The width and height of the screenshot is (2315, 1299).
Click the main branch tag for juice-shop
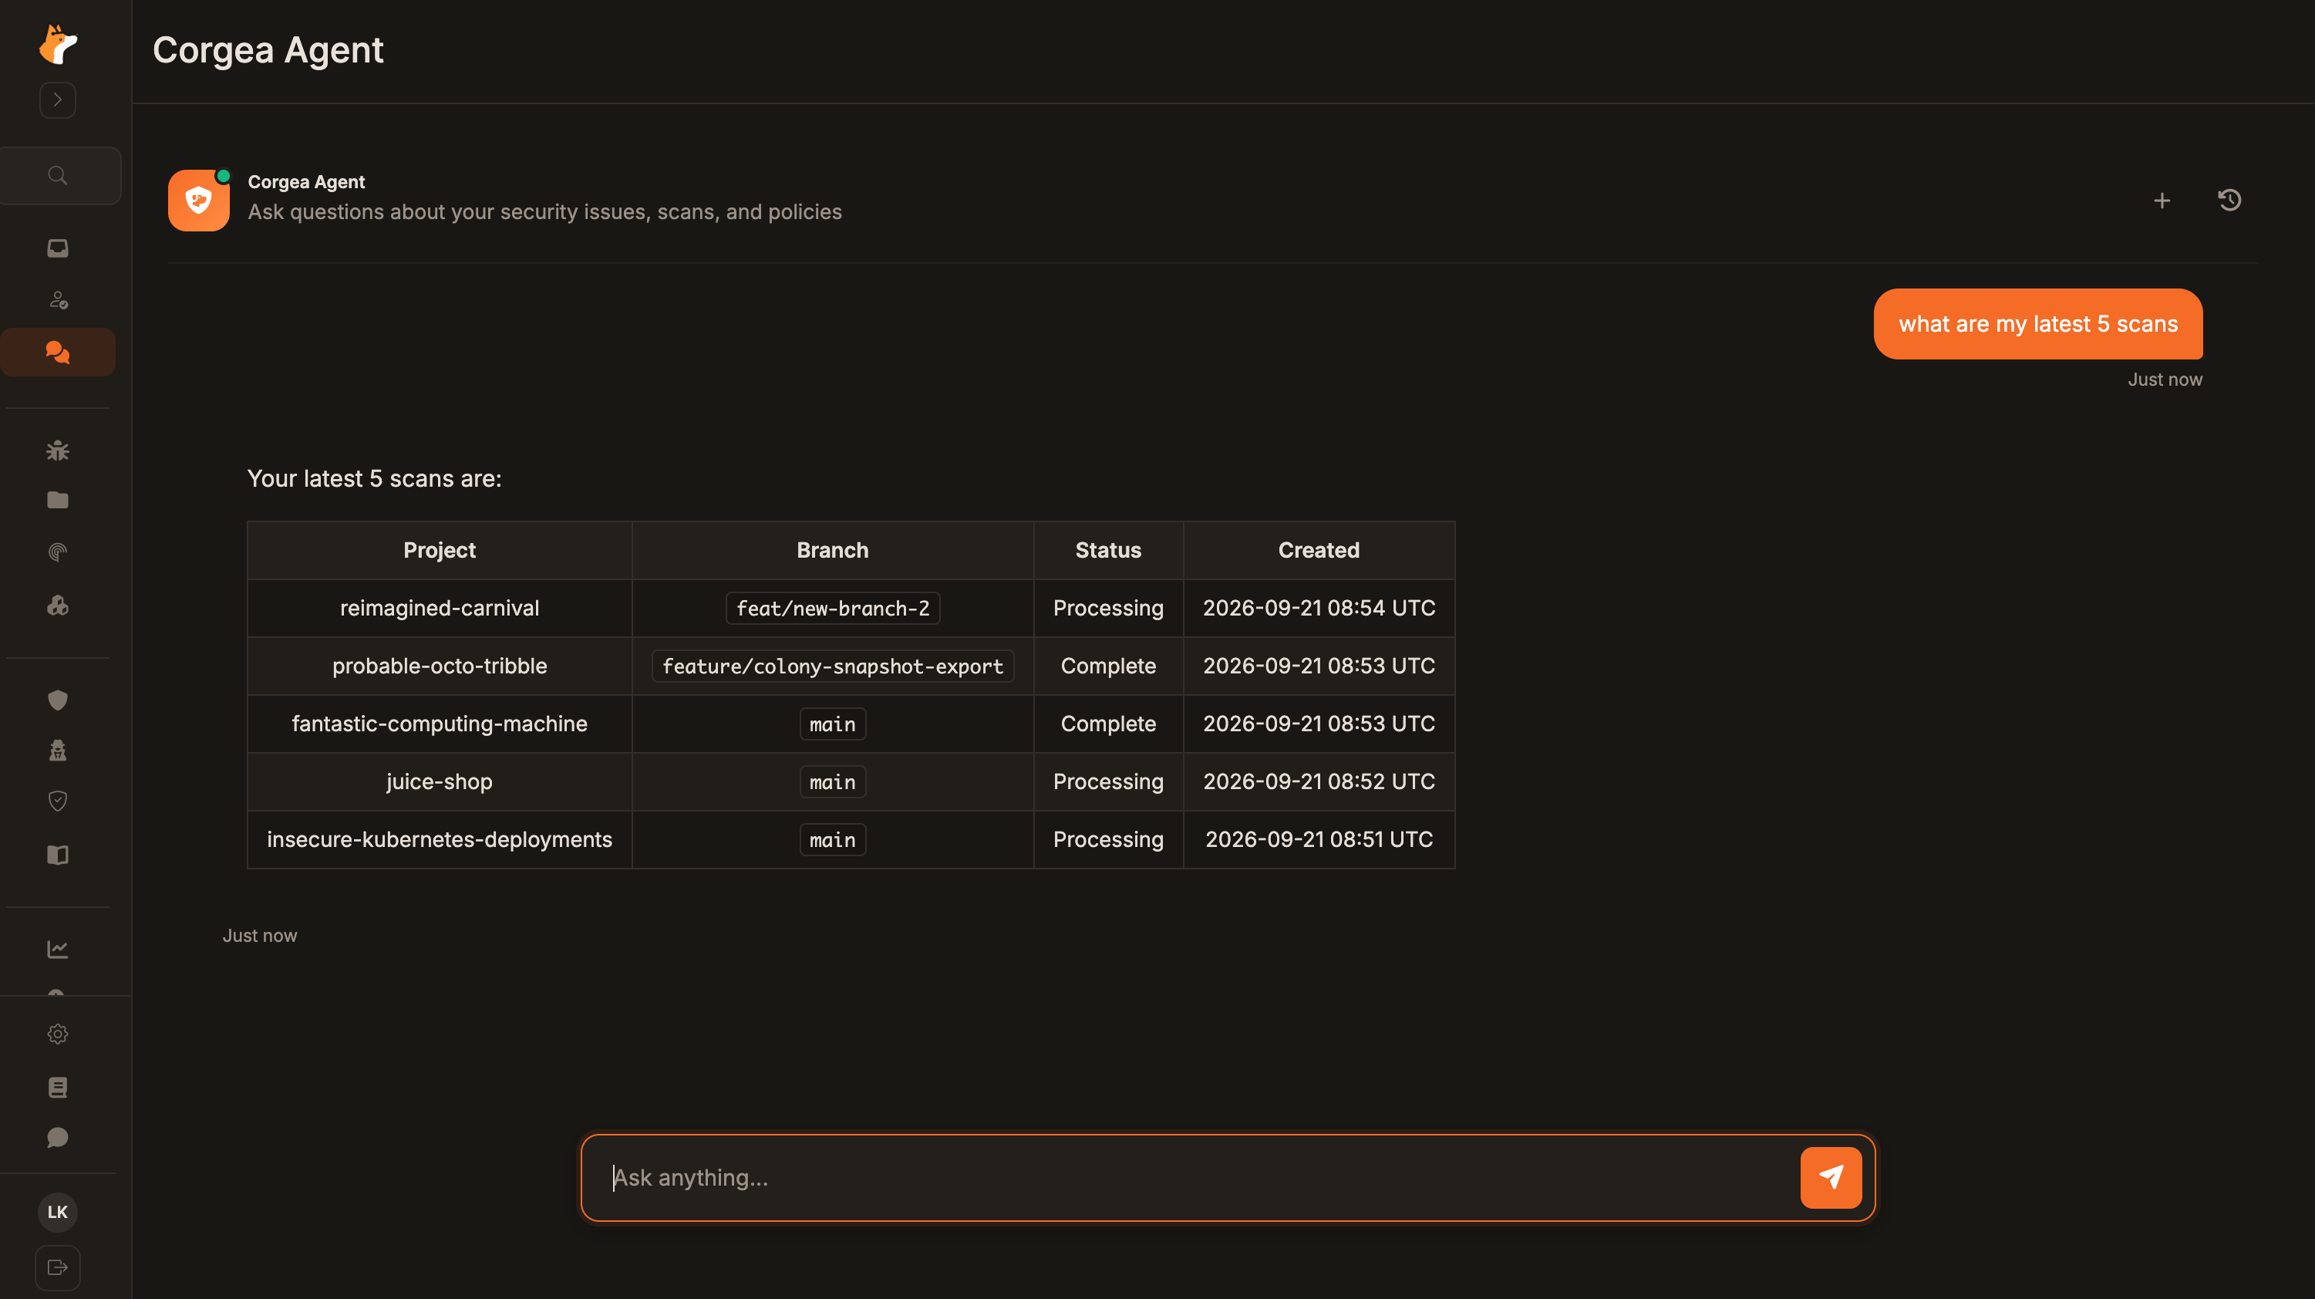point(832,782)
